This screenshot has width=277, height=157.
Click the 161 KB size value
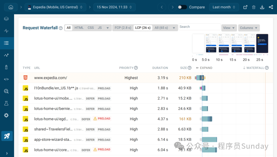pyautogui.click(x=185, y=119)
